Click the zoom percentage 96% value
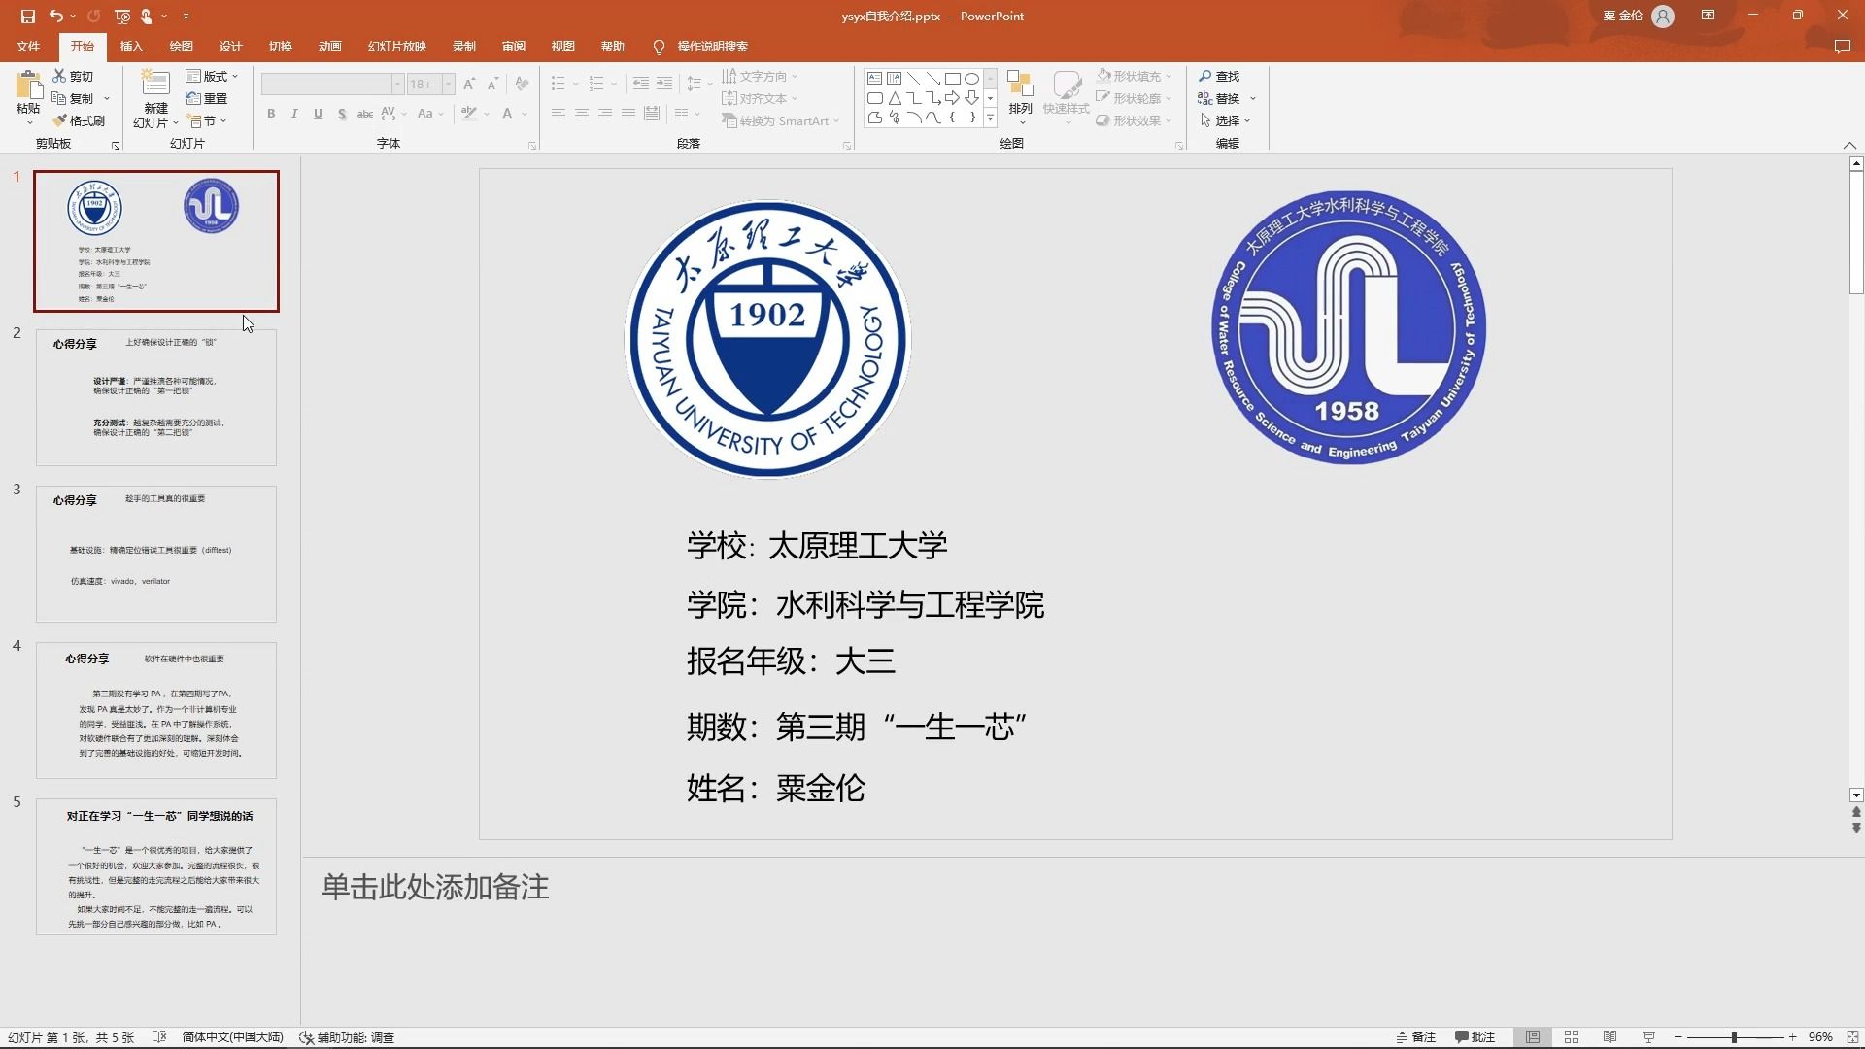The height and width of the screenshot is (1049, 1865). click(x=1820, y=1037)
